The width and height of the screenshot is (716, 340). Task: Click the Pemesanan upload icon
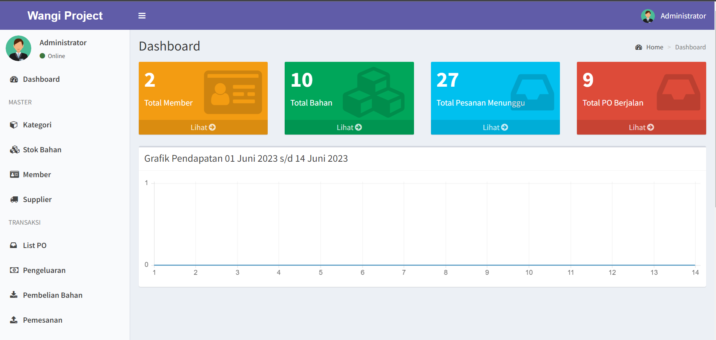pyautogui.click(x=14, y=320)
